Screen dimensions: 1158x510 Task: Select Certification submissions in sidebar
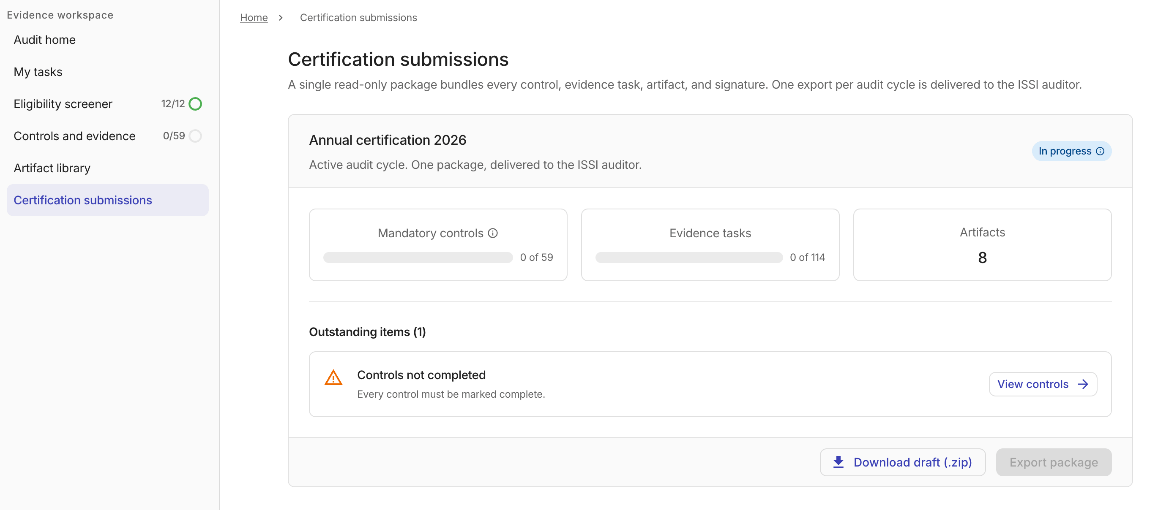click(107, 200)
